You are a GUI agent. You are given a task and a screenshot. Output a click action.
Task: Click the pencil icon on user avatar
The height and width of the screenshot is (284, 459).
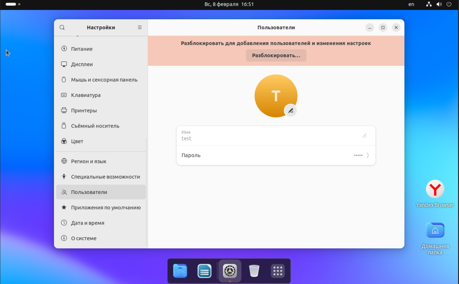coord(291,111)
